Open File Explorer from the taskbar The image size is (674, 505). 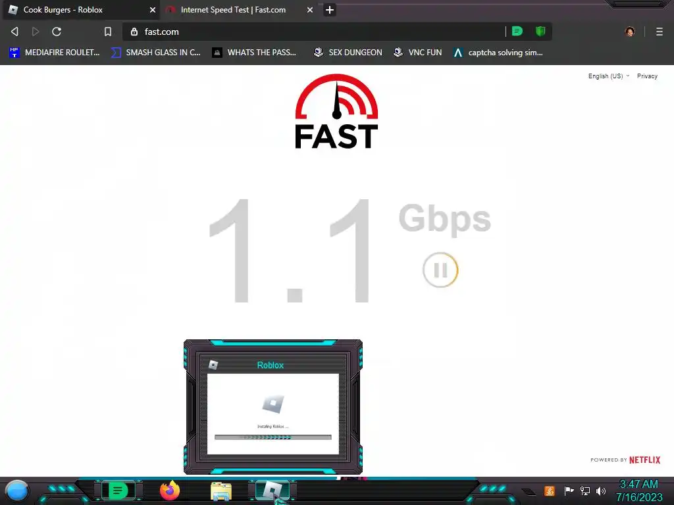tap(221, 491)
